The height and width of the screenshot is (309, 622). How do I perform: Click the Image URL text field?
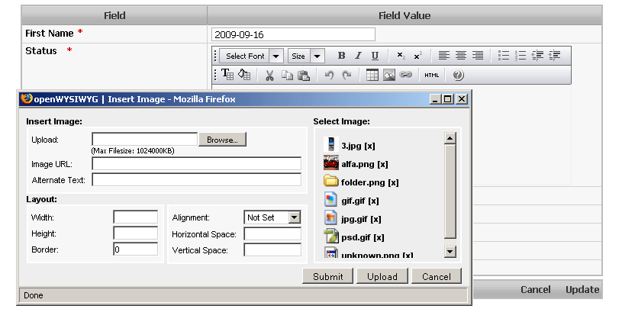point(196,163)
